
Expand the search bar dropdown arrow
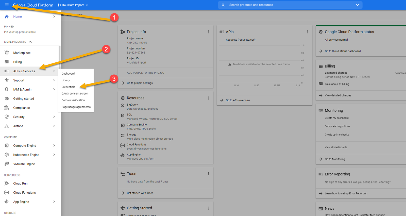(x=357, y=5)
